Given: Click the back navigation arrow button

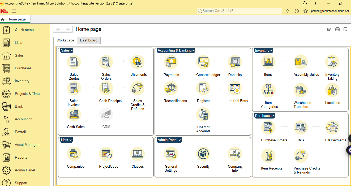Looking at the screenshot, I should (x=58, y=29).
